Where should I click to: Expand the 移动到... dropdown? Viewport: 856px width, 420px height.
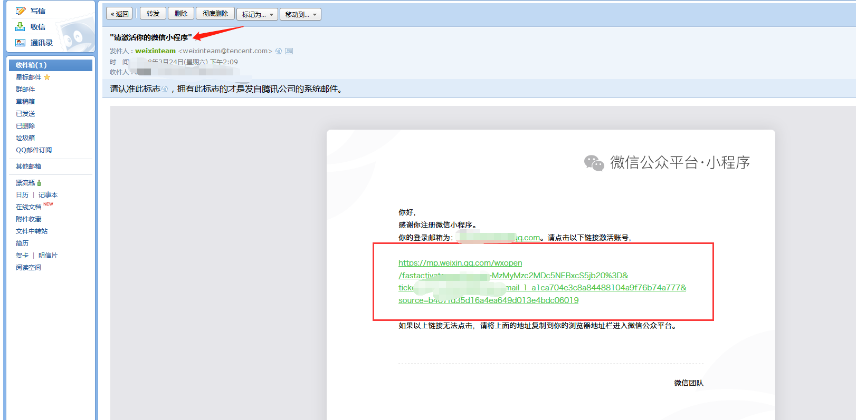[x=301, y=14]
